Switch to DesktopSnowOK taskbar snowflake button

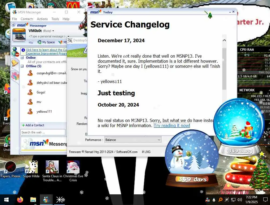coord(60,200)
